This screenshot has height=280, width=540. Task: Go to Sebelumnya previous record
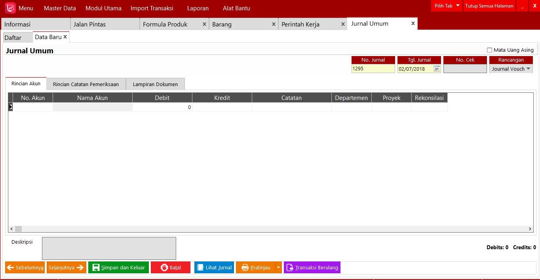(x=25, y=267)
